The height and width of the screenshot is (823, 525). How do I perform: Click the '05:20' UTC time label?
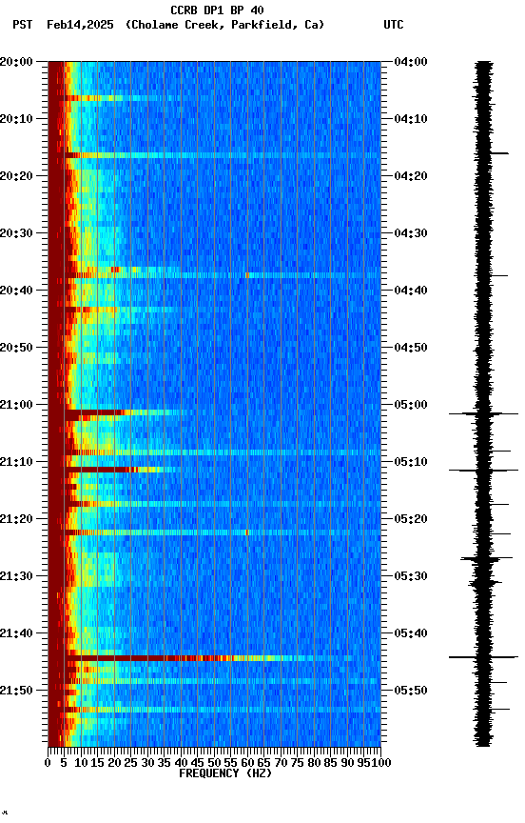pyautogui.click(x=411, y=519)
